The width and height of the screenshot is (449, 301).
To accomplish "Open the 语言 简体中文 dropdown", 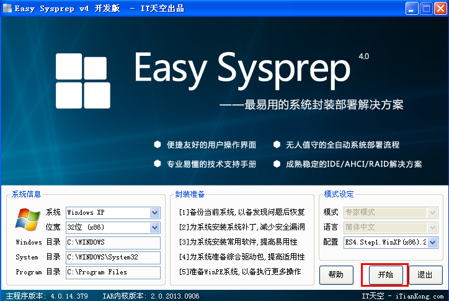I will 432,227.
